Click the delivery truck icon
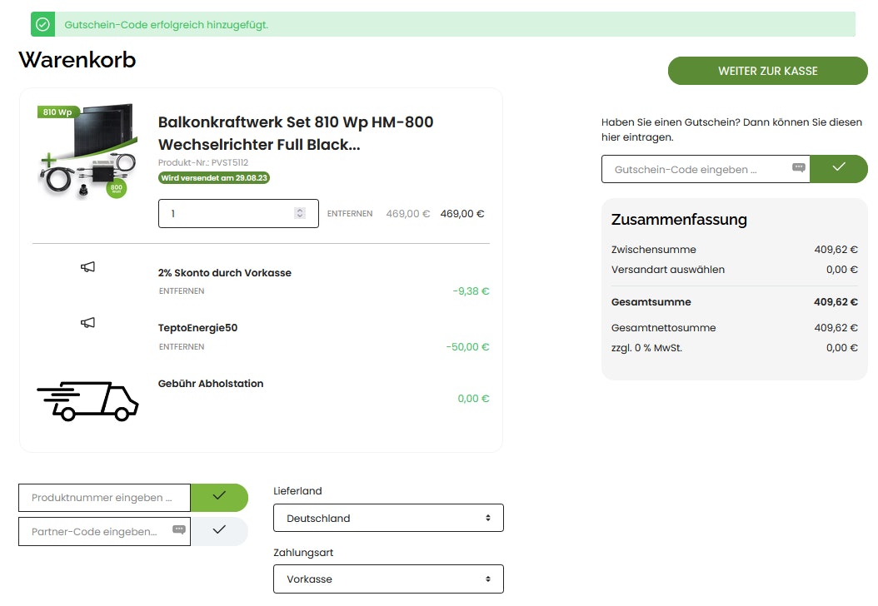 [x=87, y=400]
